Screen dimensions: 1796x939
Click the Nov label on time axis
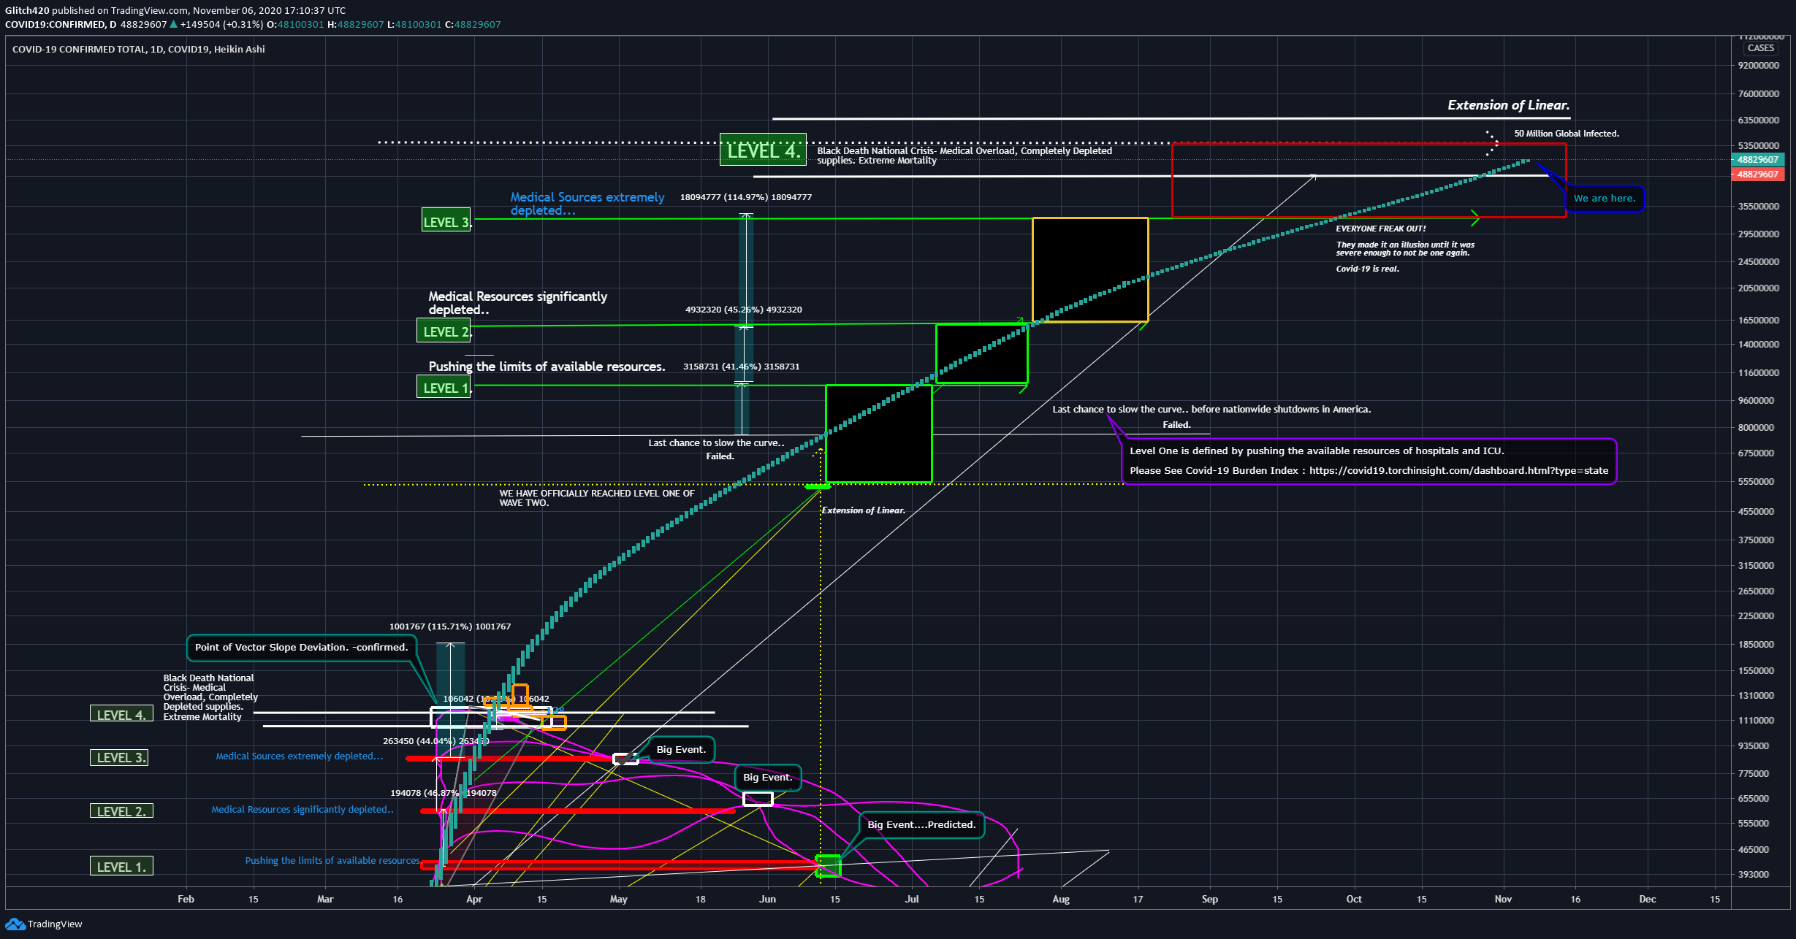point(1503,899)
